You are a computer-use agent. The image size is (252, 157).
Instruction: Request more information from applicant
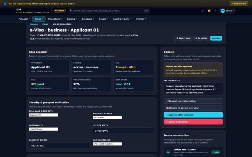coord(193,101)
